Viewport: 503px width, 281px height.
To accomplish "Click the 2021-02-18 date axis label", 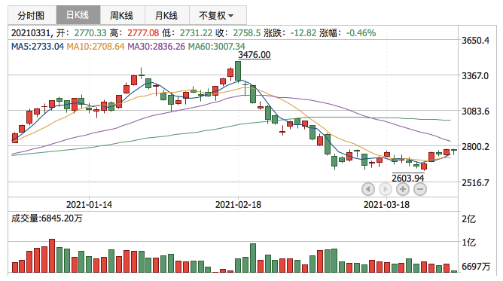I will pos(238,205).
